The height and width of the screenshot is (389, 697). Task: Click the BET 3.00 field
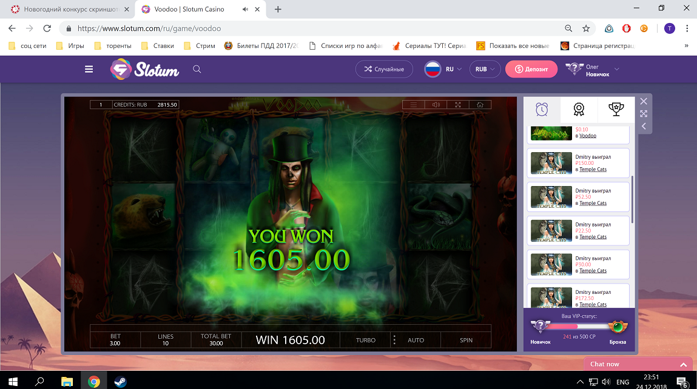(115, 340)
